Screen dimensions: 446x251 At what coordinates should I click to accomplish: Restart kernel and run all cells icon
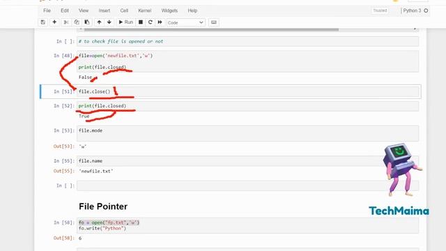pos(160,22)
